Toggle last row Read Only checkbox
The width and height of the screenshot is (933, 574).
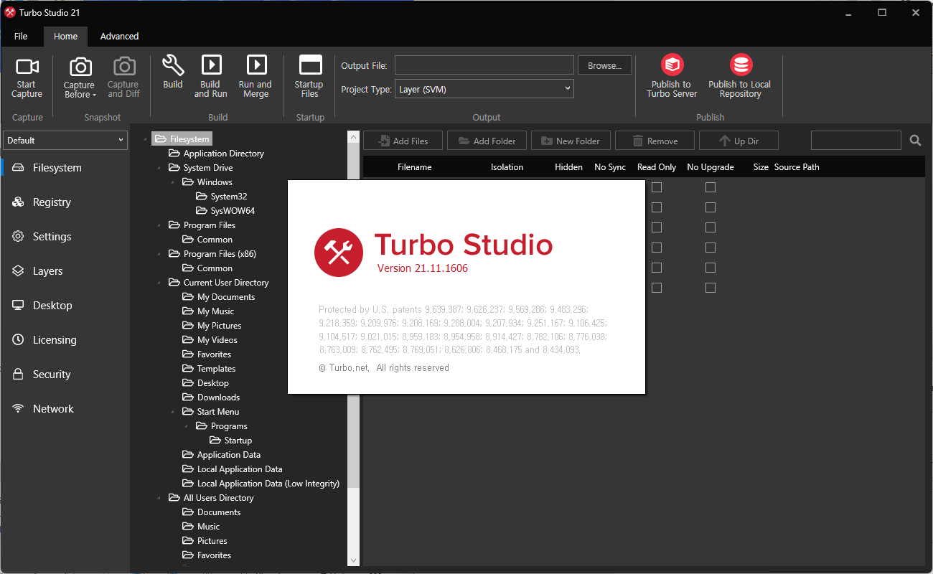tap(657, 288)
